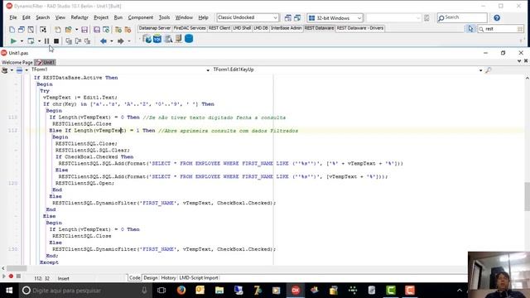Open the Tools menu
This screenshot has height=298, width=530.
pos(164,17)
